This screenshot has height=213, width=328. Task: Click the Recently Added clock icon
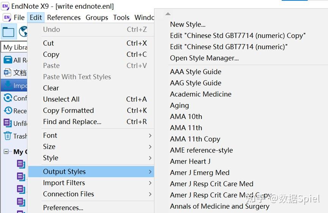click(8, 110)
